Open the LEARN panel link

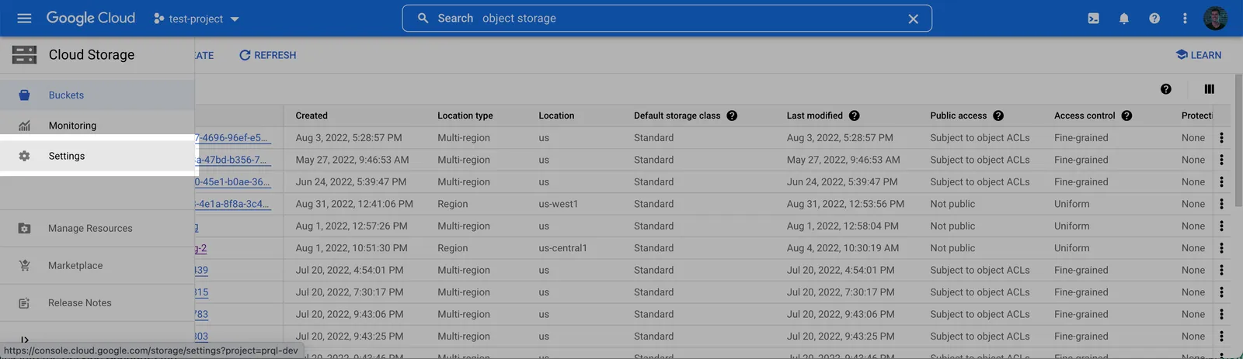click(x=1198, y=55)
